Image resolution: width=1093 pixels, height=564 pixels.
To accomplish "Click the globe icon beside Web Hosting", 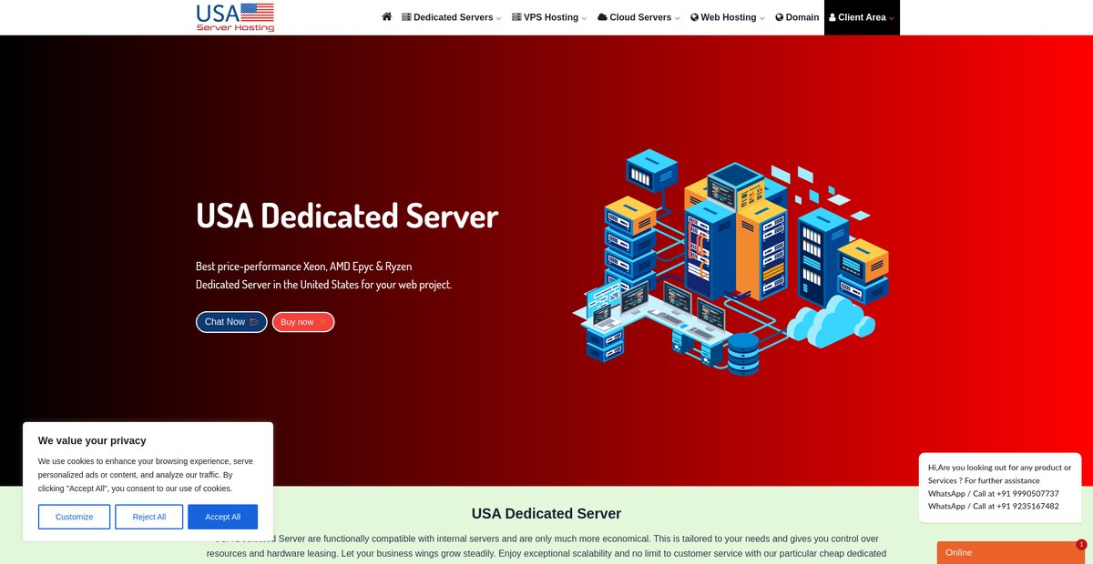I will click(694, 17).
